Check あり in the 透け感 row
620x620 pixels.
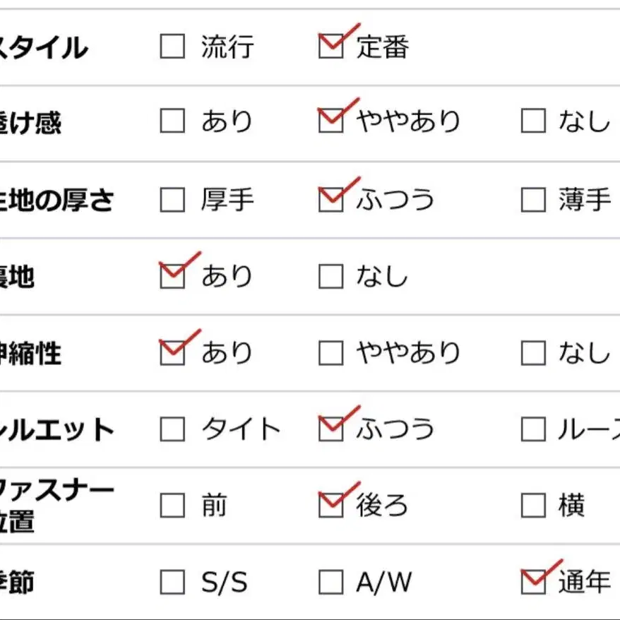[x=172, y=121]
